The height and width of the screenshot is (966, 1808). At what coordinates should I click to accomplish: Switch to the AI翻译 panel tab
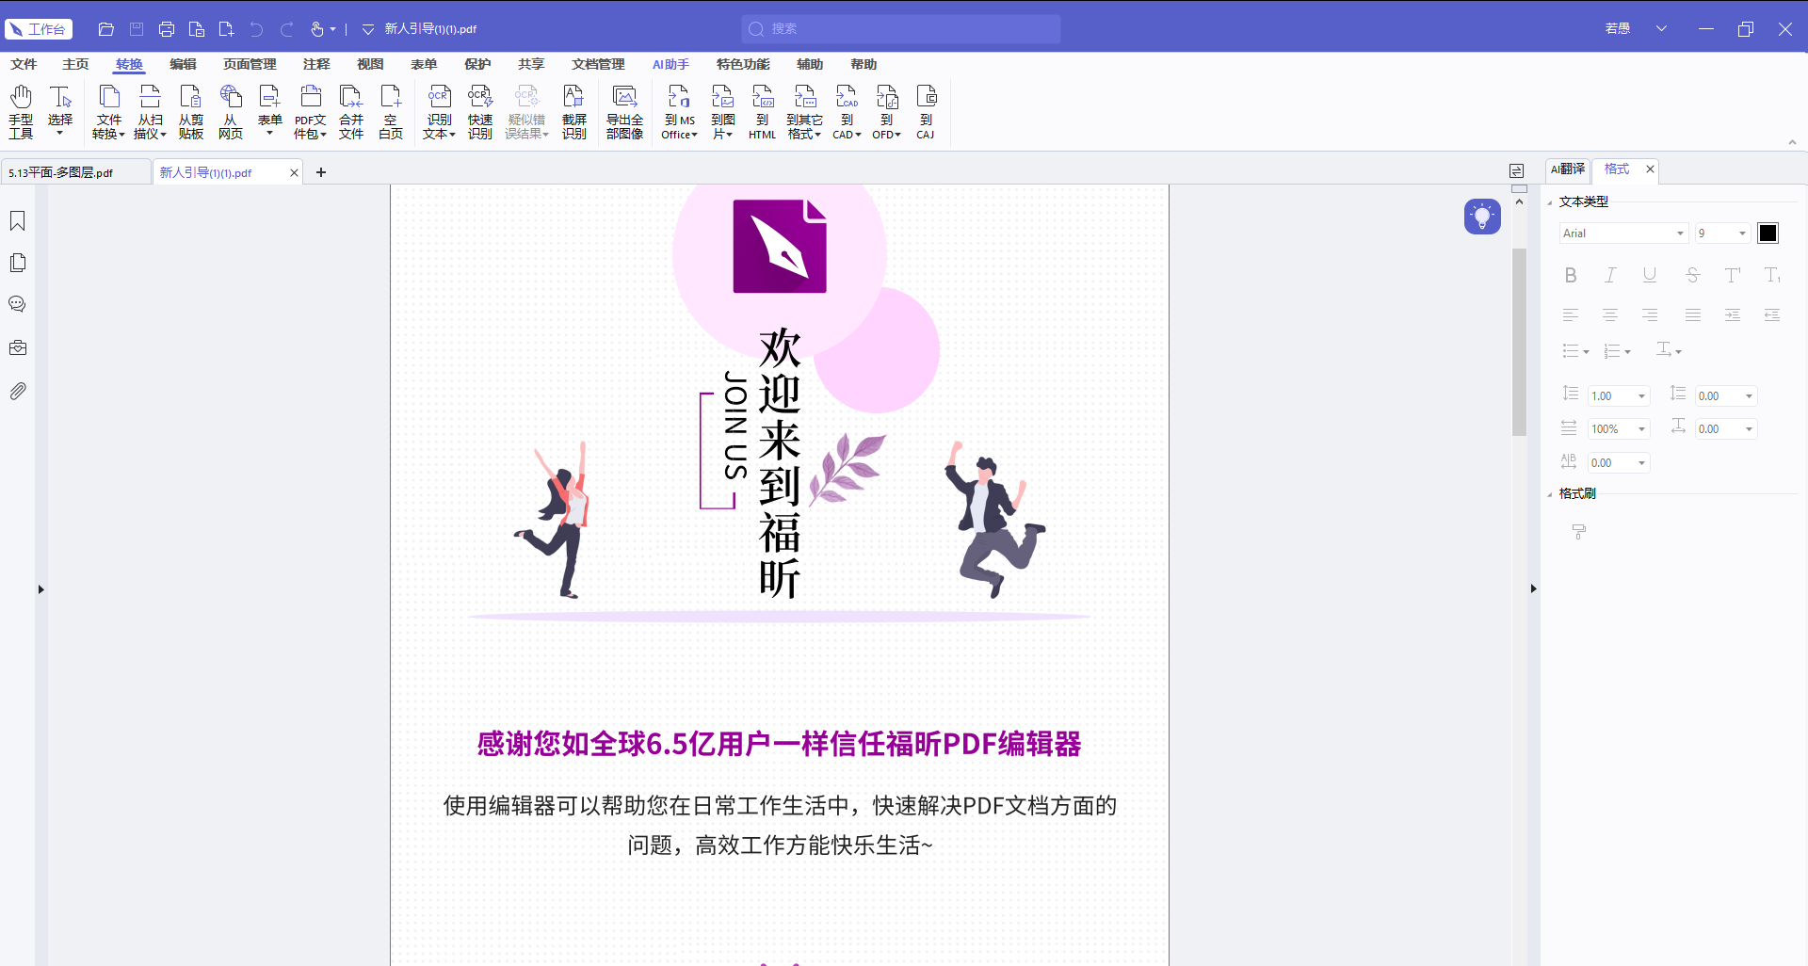[1568, 169]
